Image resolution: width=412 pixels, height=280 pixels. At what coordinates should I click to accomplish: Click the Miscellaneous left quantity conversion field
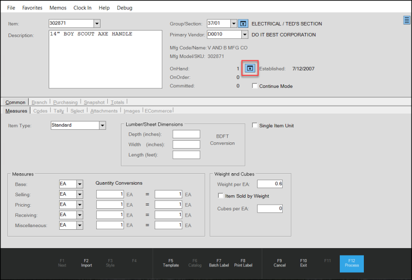coord(110,225)
